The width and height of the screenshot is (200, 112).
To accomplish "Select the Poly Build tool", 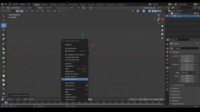I will tap(4, 76).
